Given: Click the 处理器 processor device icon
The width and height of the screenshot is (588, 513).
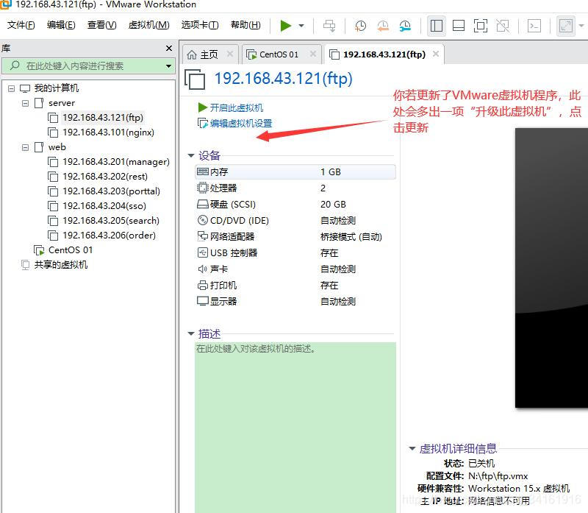Looking at the screenshot, I should pos(203,188).
